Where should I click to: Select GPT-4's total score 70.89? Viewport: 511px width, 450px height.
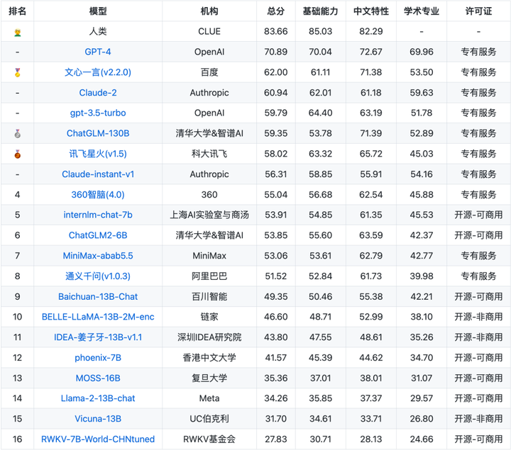pyautogui.click(x=275, y=52)
